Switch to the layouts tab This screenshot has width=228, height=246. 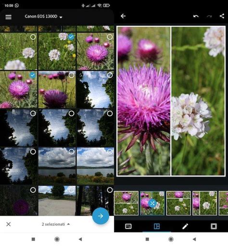[x=157, y=226]
